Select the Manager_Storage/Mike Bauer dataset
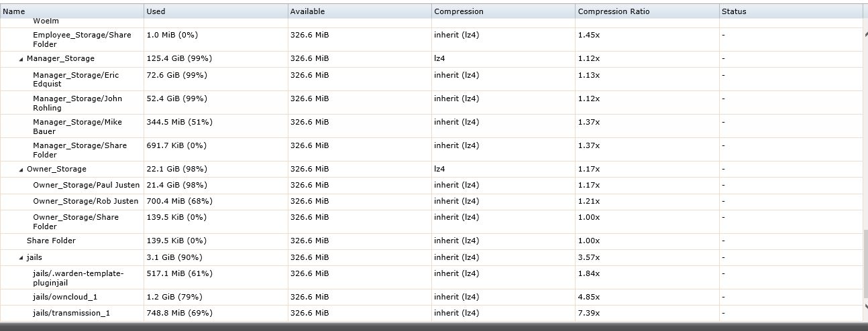Image resolution: width=868 pixels, height=331 pixels. coord(431,126)
